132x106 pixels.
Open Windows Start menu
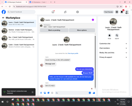click(2, 102)
